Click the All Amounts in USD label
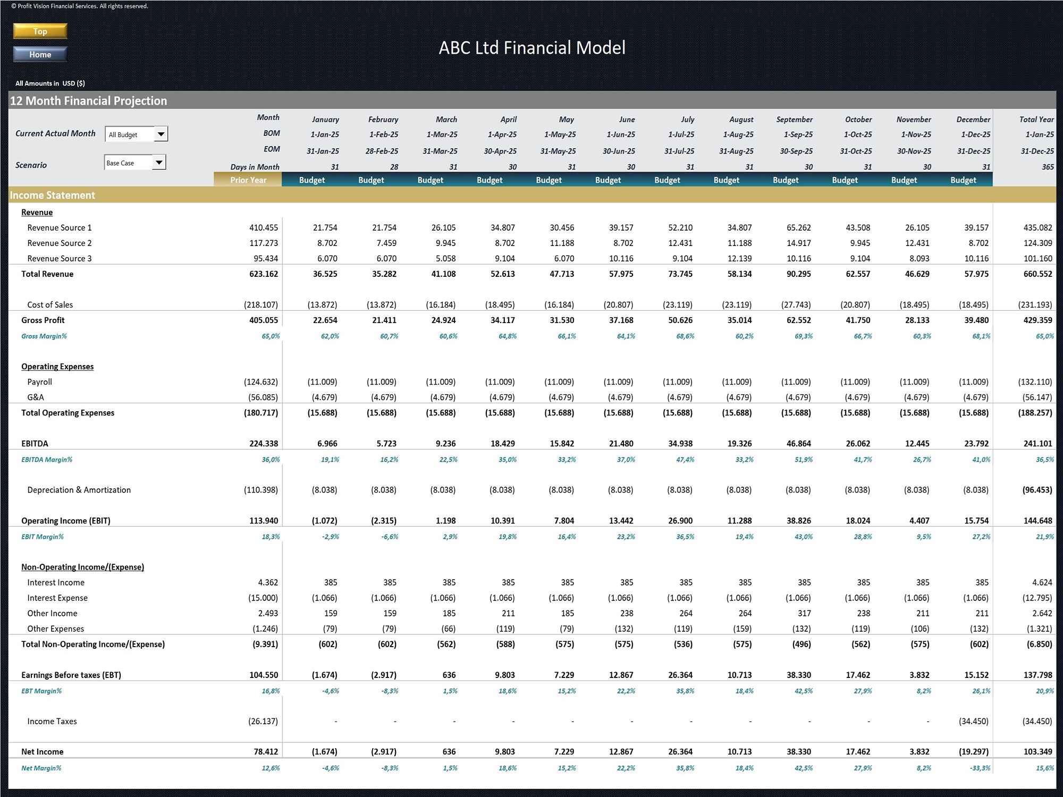Screen dimensions: 1063x797 pos(50,83)
